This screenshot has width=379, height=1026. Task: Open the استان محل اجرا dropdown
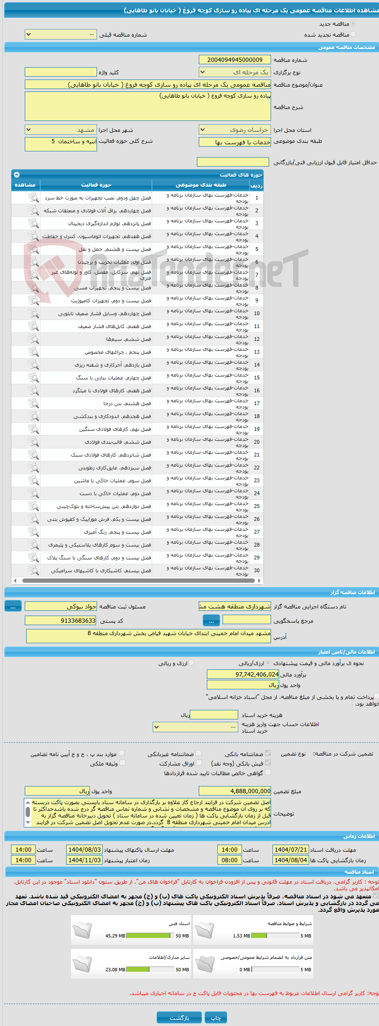235,130
